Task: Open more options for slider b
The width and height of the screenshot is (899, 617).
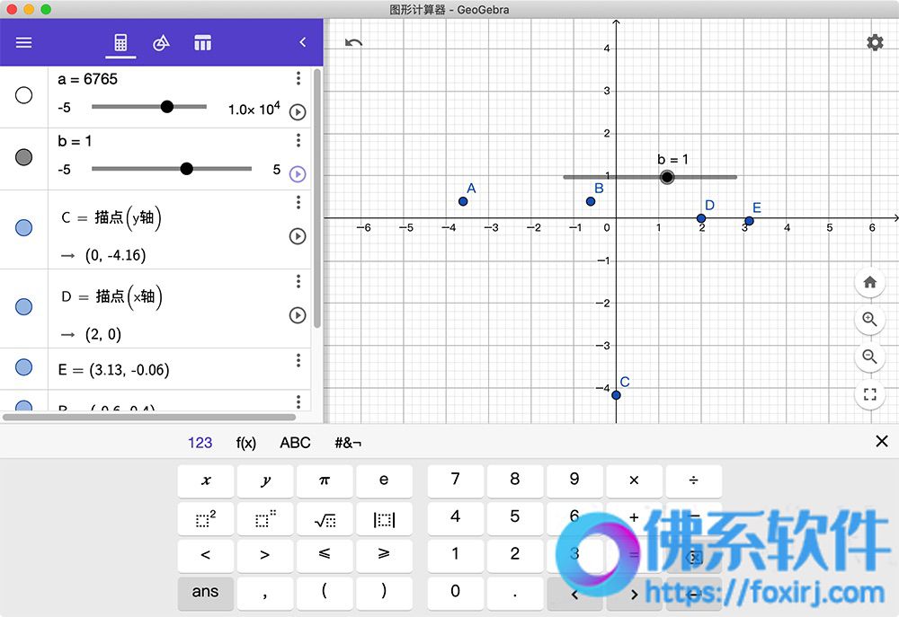Action: 298,140
